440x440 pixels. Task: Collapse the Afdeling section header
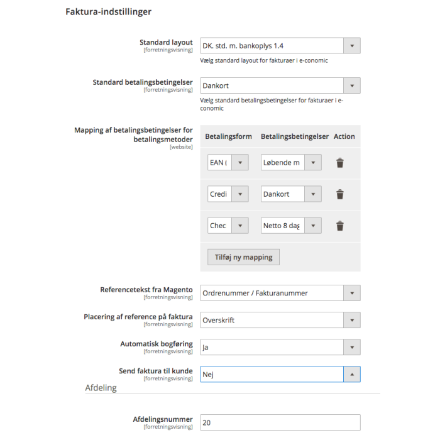point(101,388)
